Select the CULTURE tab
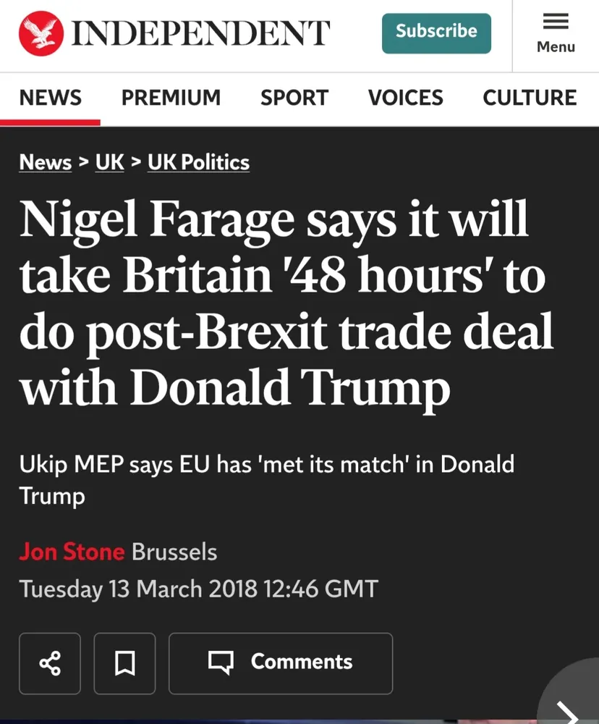 tap(530, 98)
